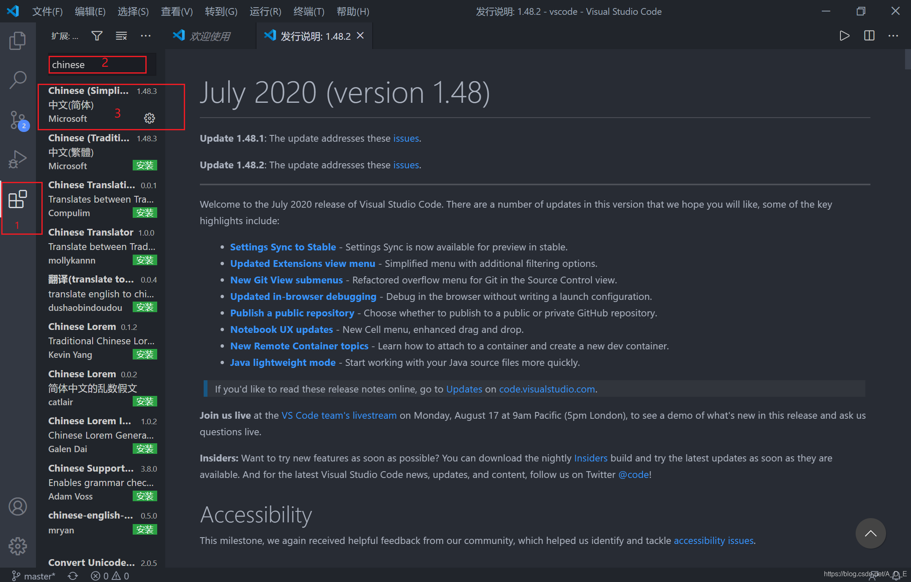Restore down the VS Code window
Image resolution: width=911 pixels, height=582 pixels.
point(861,11)
